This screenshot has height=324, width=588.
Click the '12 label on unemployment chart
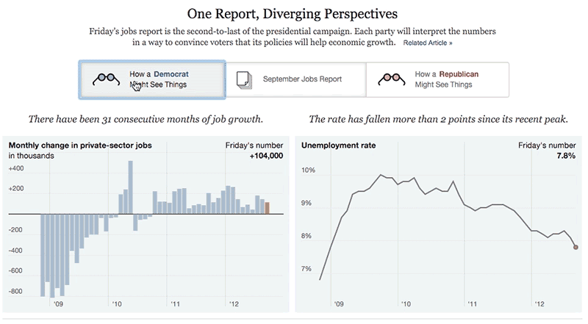pyautogui.click(x=539, y=303)
